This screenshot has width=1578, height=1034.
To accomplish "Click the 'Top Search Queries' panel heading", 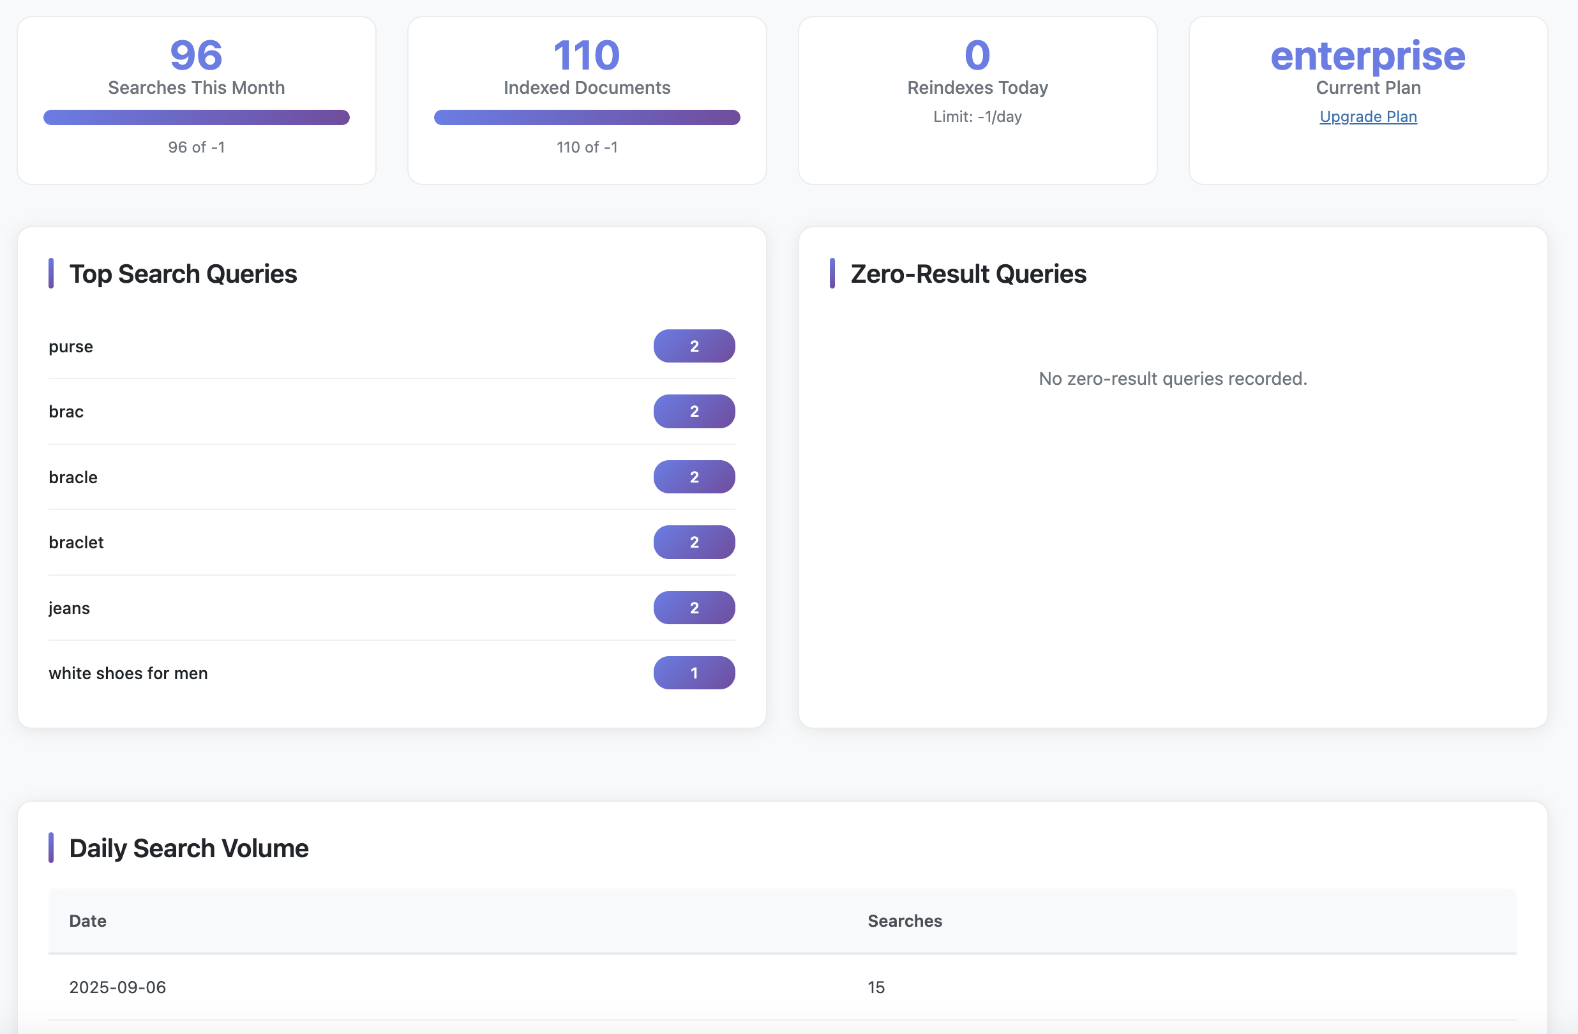I will click(184, 273).
